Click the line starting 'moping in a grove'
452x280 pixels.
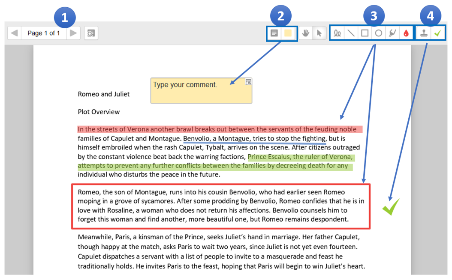tap(221, 201)
